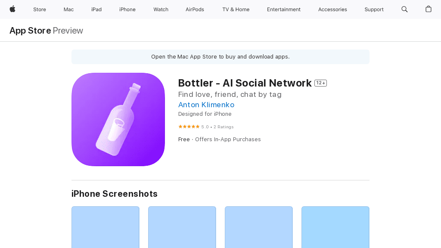This screenshot has width=441, height=248.
Task: Click the shopping bag icon
Action: pyautogui.click(x=429, y=9)
